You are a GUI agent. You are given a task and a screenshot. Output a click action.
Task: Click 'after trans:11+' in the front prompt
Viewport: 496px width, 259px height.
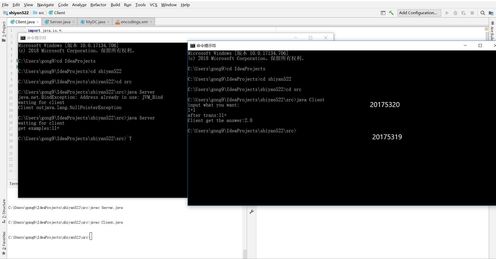(207, 115)
